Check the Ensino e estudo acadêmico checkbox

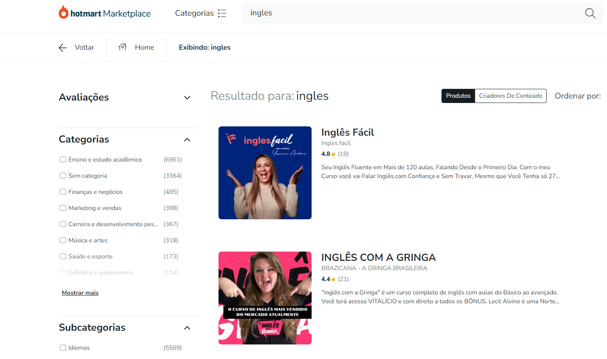63,160
